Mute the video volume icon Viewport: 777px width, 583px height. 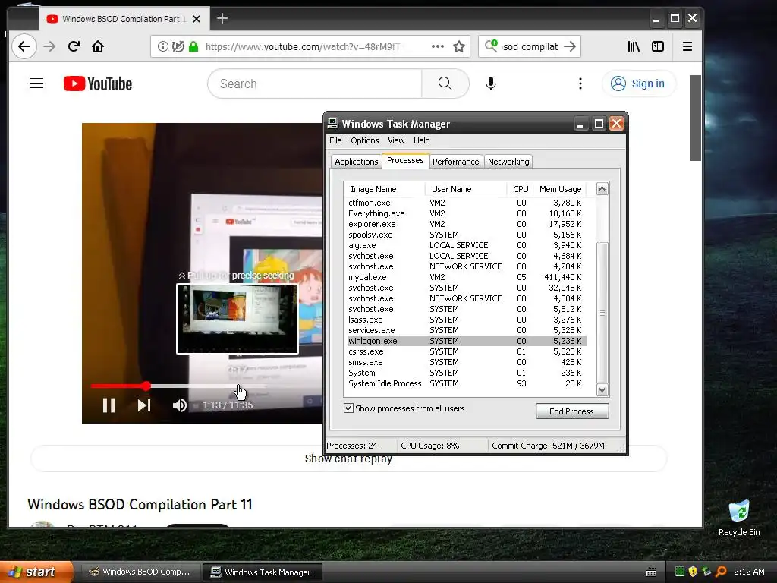click(179, 405)
